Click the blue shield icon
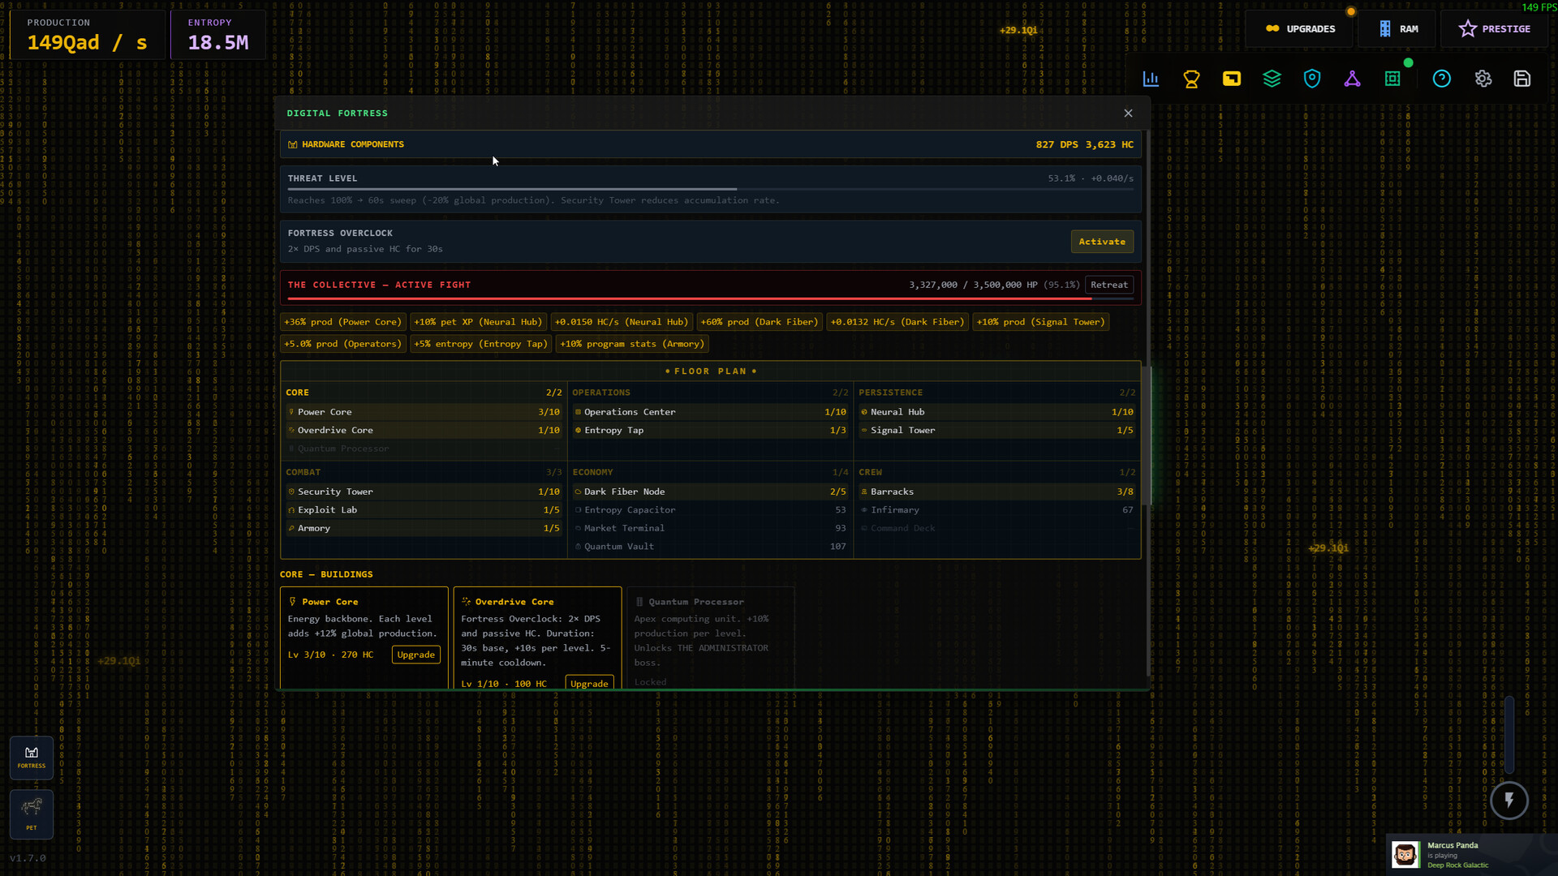The height and width of the screenshot is (876, 1558). click(x=1312, y=79)
